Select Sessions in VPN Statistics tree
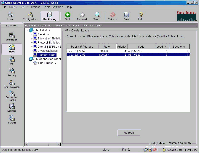Viewport: 199px width, 153px height. [43, 34]
